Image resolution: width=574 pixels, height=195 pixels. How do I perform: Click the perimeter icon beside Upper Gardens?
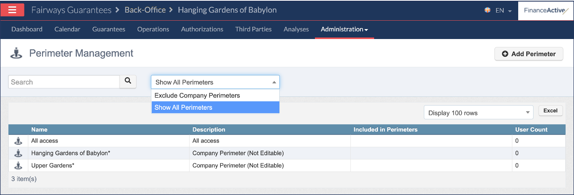tap(18, 165)
